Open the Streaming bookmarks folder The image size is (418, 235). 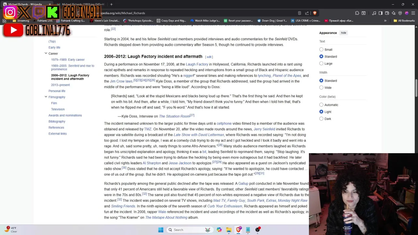(x=21, y=21)
